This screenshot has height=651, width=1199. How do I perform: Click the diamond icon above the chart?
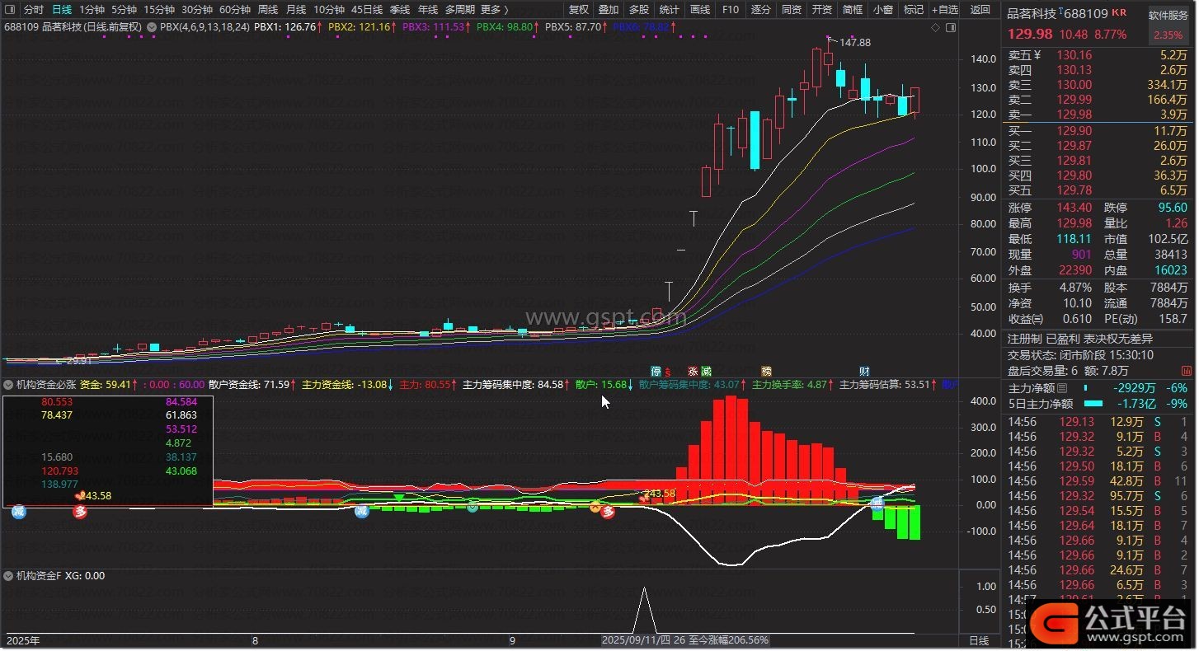coord(935,27)
